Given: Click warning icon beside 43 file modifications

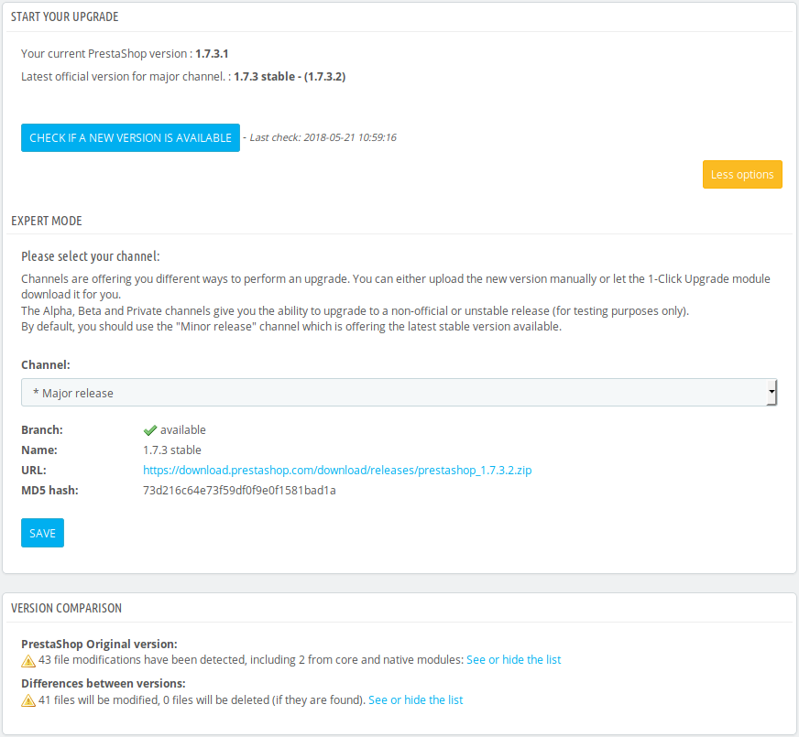Looking at the screenshot, I should (28, 661).
